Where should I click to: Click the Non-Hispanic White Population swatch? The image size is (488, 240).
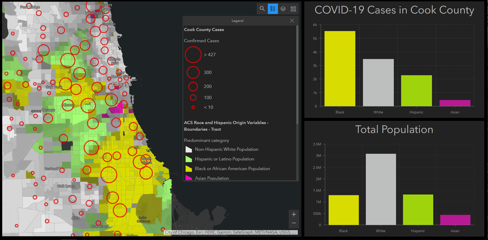coord(188,149)
